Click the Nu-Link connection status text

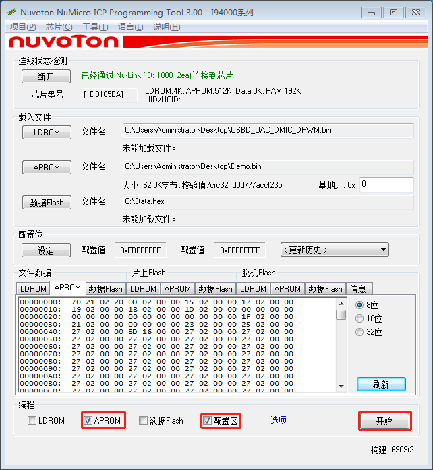(x=157, y=75)
